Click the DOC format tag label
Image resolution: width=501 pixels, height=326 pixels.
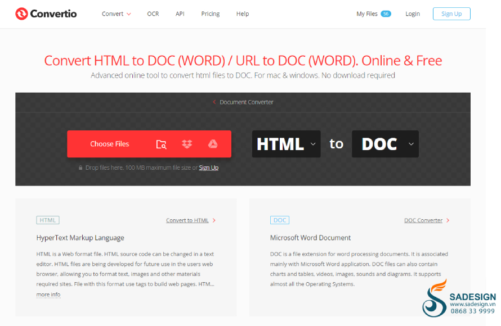pos(280,220)
